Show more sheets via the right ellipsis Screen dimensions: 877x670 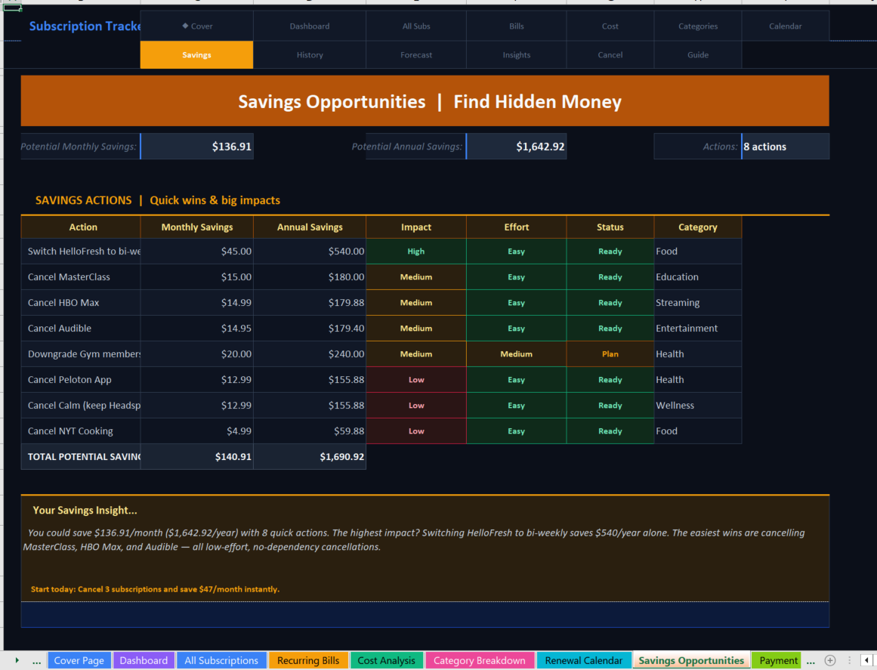click(x=811, y=661)
